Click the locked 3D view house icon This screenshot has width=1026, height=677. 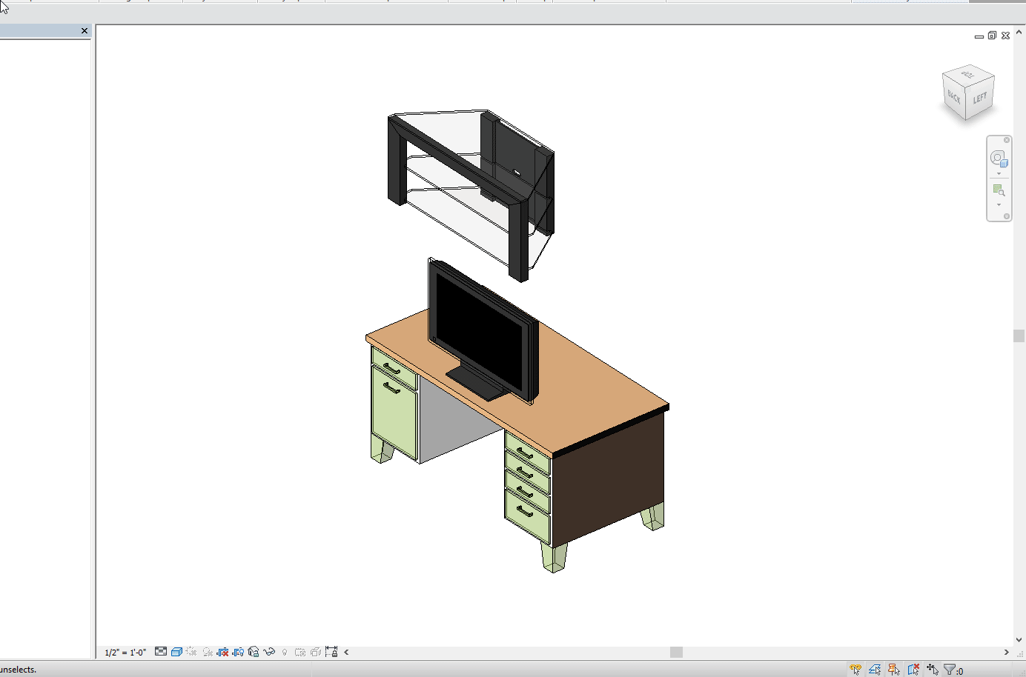click(254, 652)
